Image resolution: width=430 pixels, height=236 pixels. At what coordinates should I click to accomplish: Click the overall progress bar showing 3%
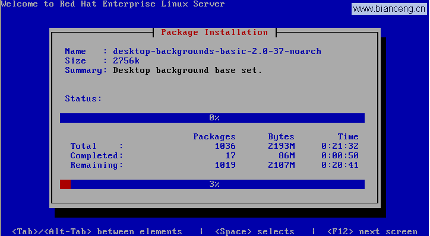212,184
